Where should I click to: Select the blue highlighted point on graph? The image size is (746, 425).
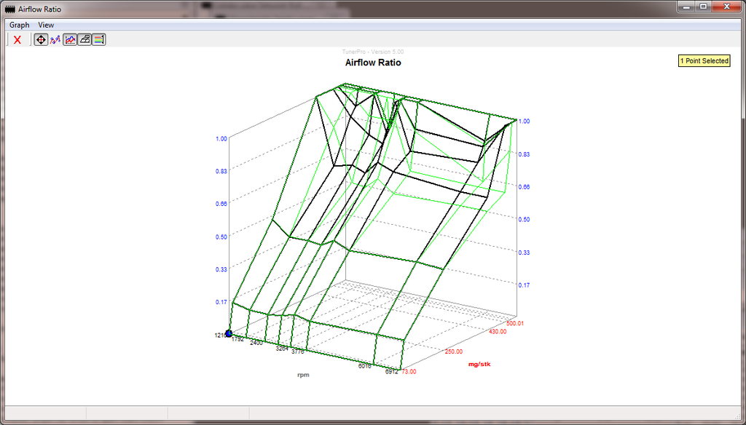229,334
